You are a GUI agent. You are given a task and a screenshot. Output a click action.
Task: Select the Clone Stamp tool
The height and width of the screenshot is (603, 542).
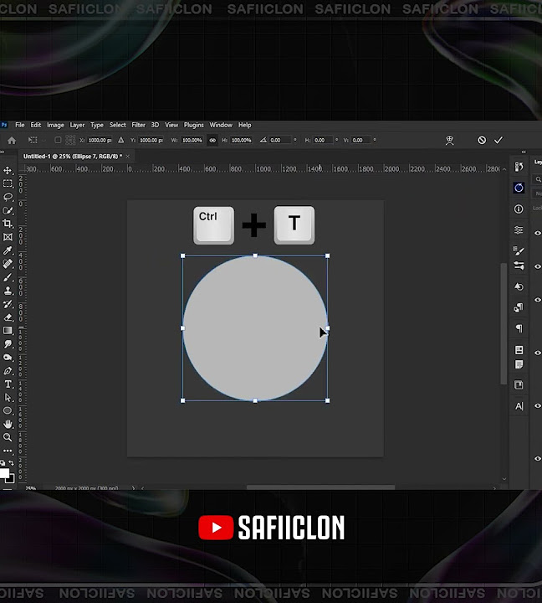coord(8,291)
